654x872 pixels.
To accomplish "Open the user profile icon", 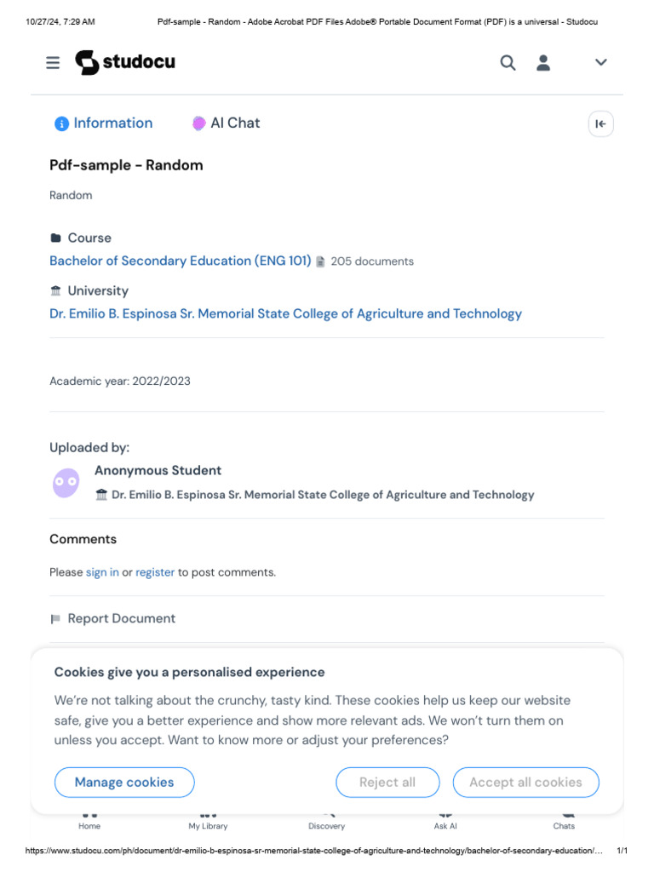I will (543, 62).
